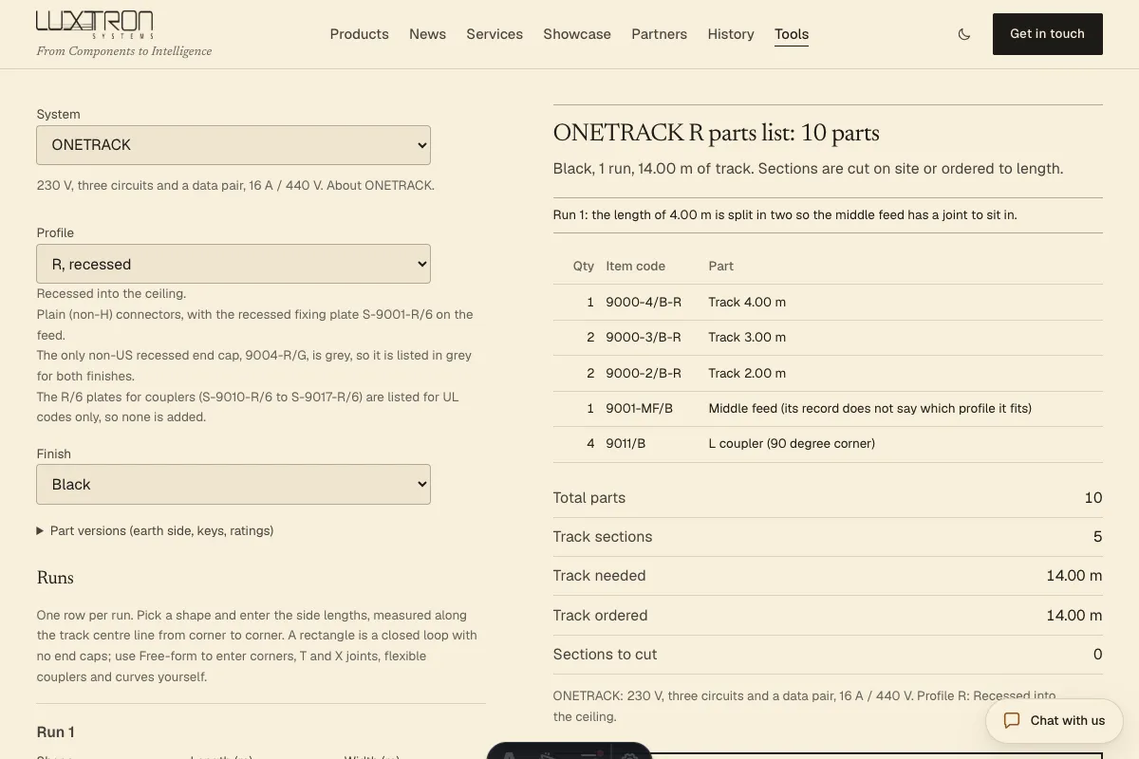Screen dimensions: 1139x759
Task: Open the Finish dropdown showing Black
Action: pos(233,484)
